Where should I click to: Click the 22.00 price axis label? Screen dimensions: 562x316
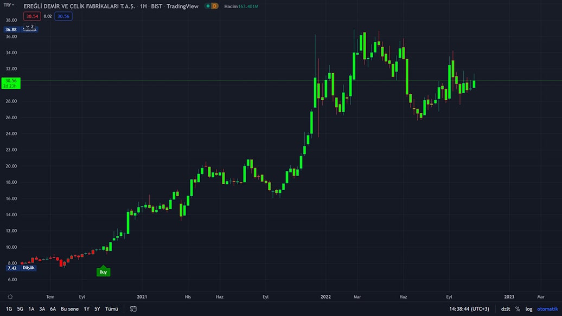[11, 150]
